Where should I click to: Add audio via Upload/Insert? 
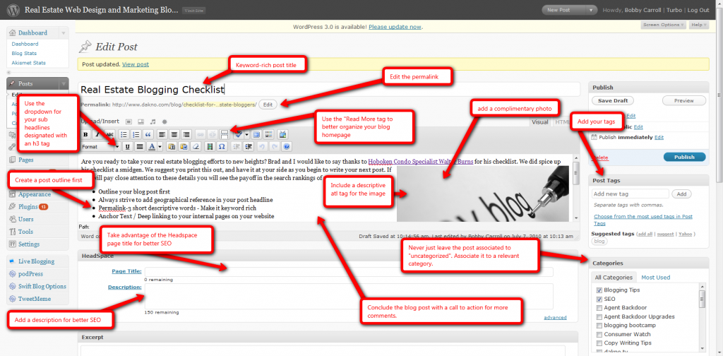coord(153,121)
